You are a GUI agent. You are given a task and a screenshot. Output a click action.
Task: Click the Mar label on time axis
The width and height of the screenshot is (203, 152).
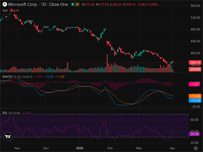click(139, 148)
